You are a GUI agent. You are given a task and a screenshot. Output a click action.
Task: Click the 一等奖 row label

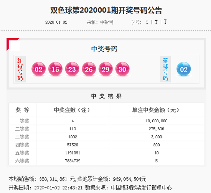pos(22,121)
